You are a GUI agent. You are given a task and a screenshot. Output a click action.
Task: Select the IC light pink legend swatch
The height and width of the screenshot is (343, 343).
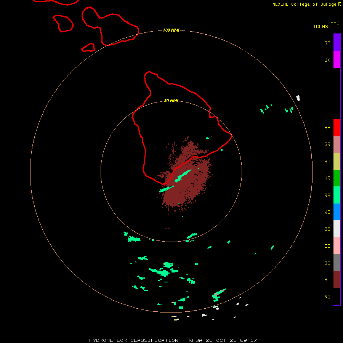337,246
